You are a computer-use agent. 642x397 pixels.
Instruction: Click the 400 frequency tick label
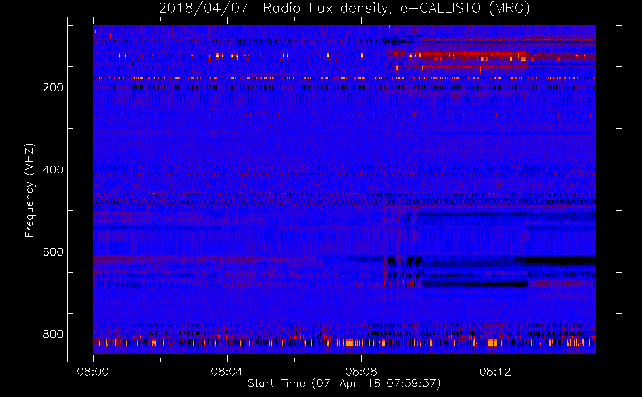click(53, 170)
